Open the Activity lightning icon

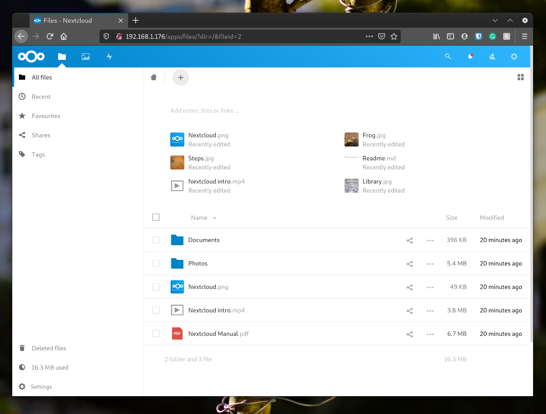[x=109, y=56]
